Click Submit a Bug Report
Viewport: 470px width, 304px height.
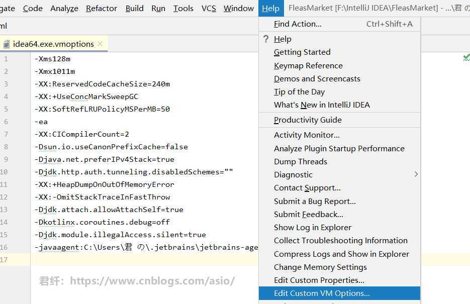[x=315, y=201]
